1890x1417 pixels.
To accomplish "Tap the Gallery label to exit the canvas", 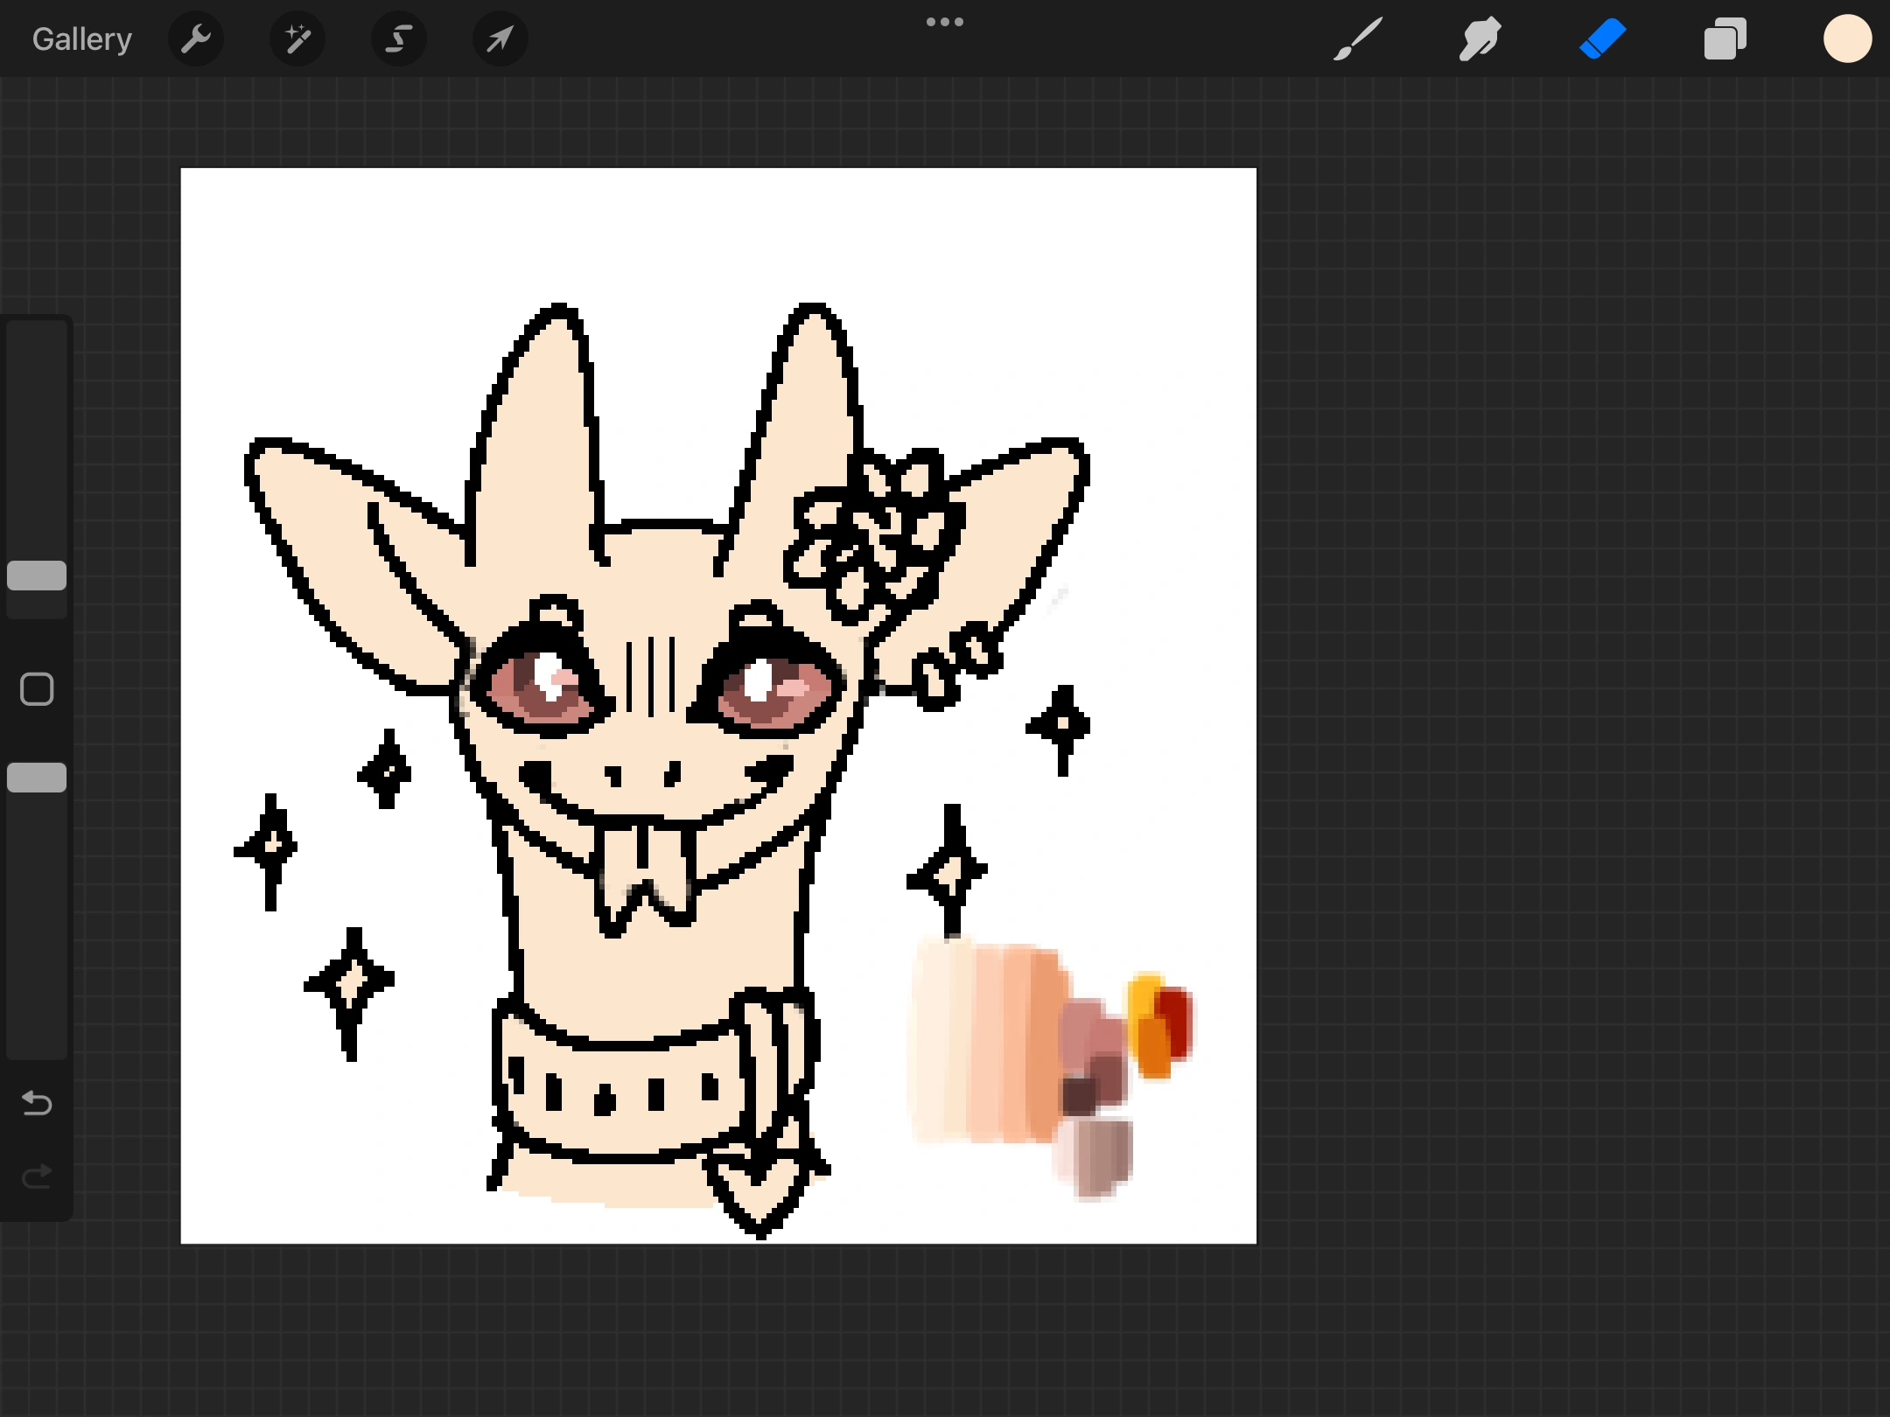I will [80, 38].
